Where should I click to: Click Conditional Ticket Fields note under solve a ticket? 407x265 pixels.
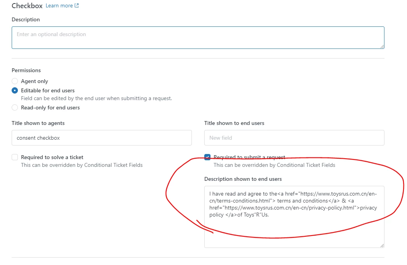(x=82, y=165)
